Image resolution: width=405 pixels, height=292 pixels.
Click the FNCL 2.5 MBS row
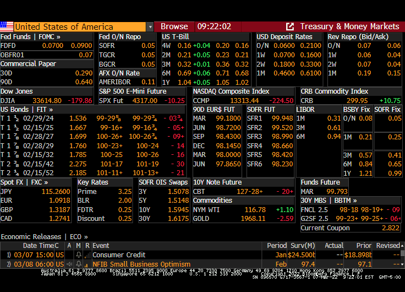coord(351,210)
